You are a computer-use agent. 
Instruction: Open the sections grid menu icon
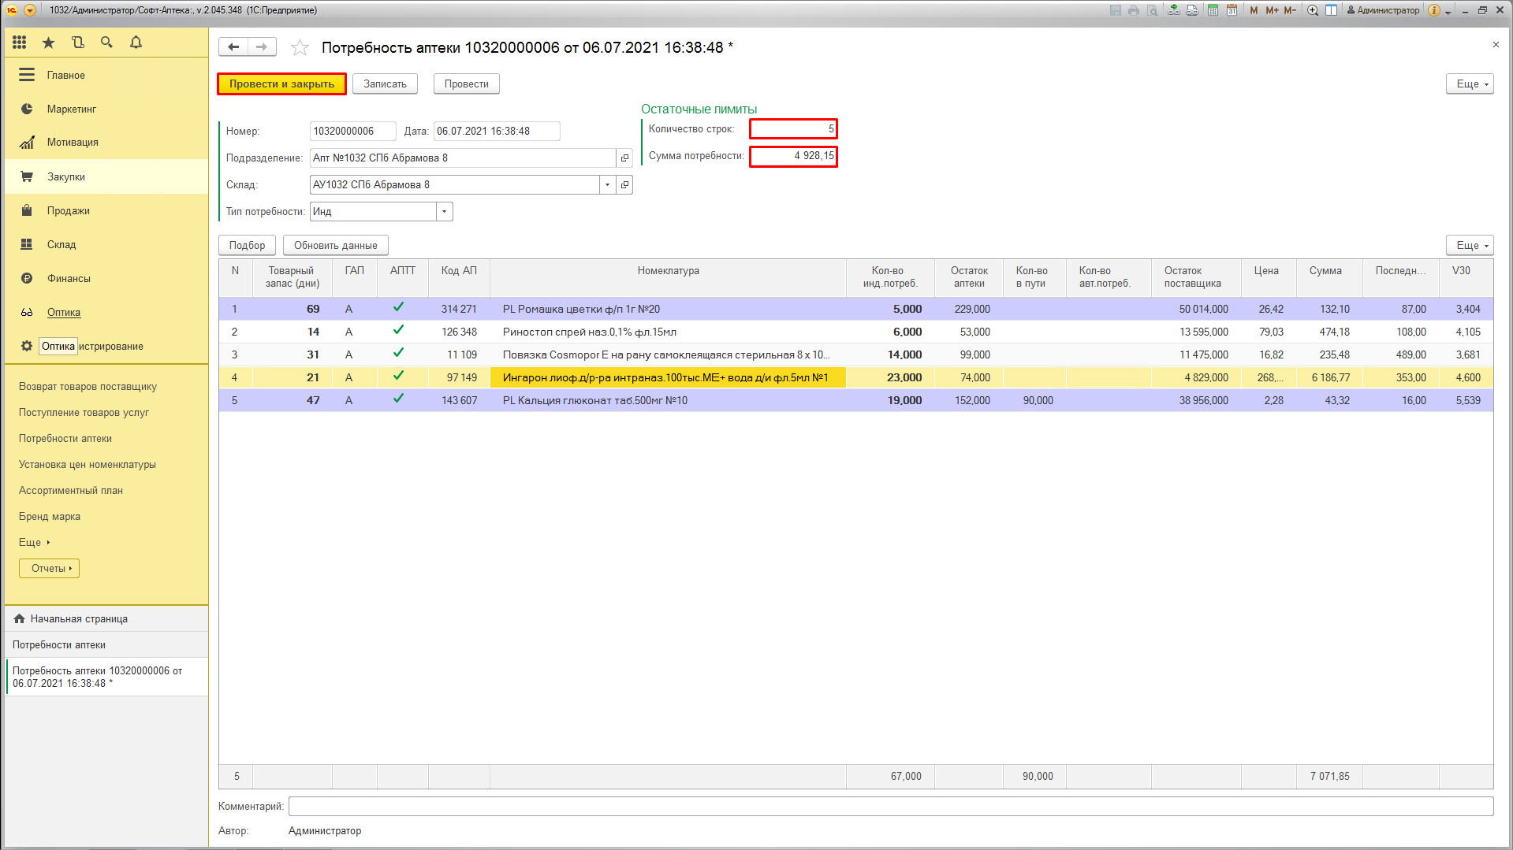tap(20, 43)
